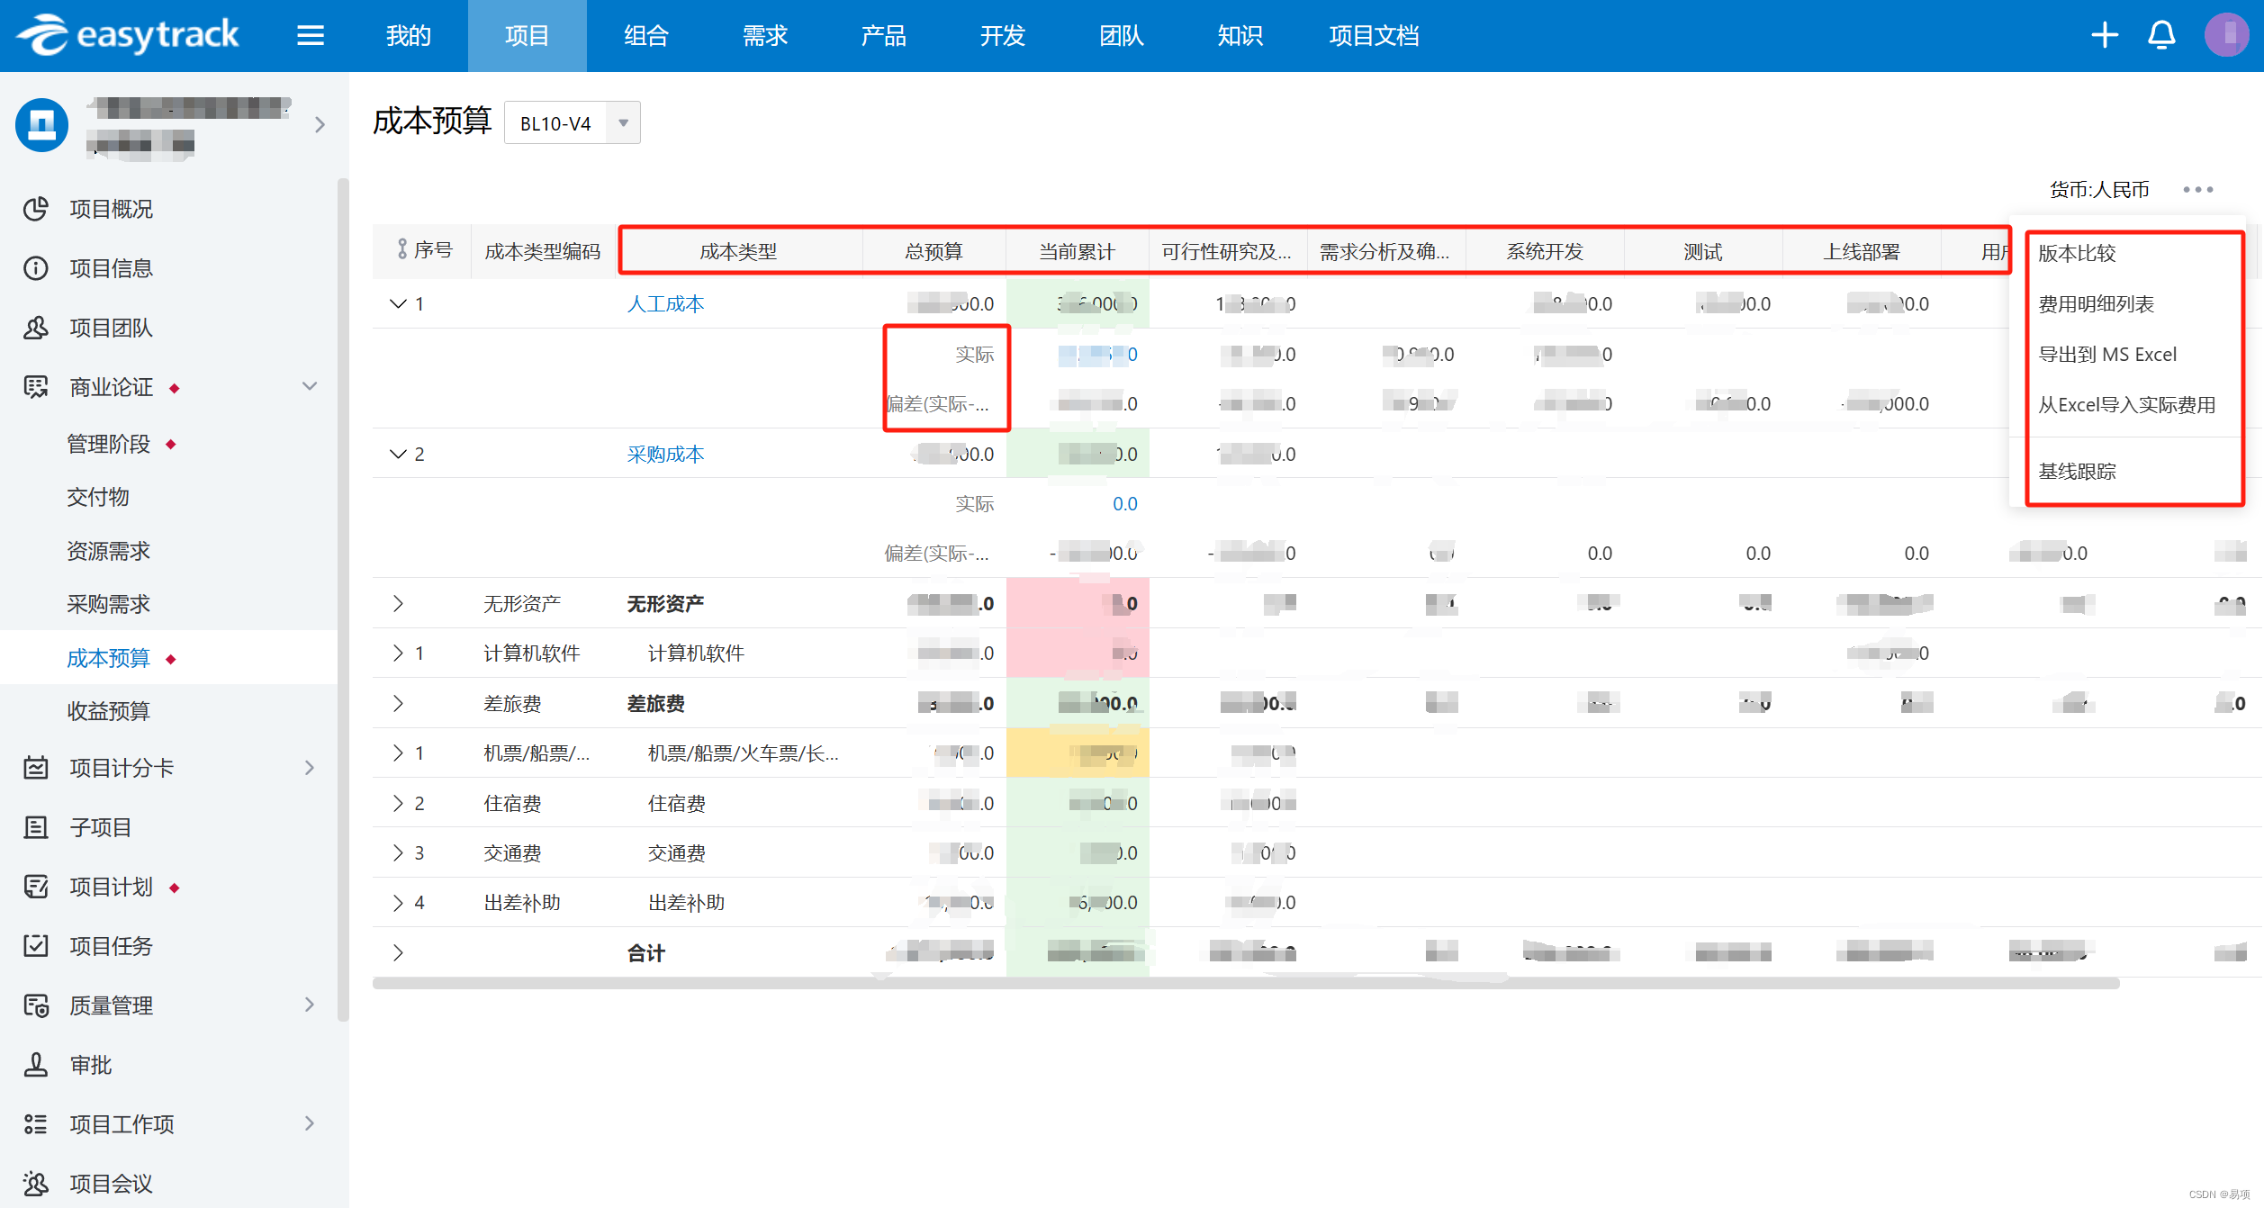Go to 采购需求 in sidebar
Image resolution: width=2264 pixels, height=1208 pixels.
pos(109,604)
